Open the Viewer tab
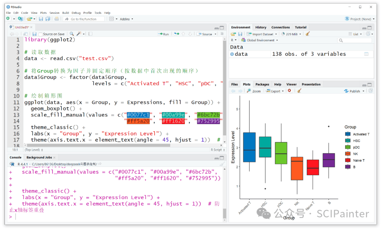 (x=291, y=84)
